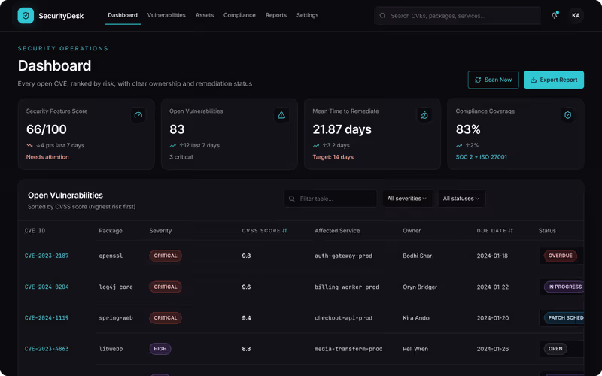The height and width of the screenshot is (376, 602).
Task: Click the trend icon under 83% coverage
Action: tap(459, 145)
